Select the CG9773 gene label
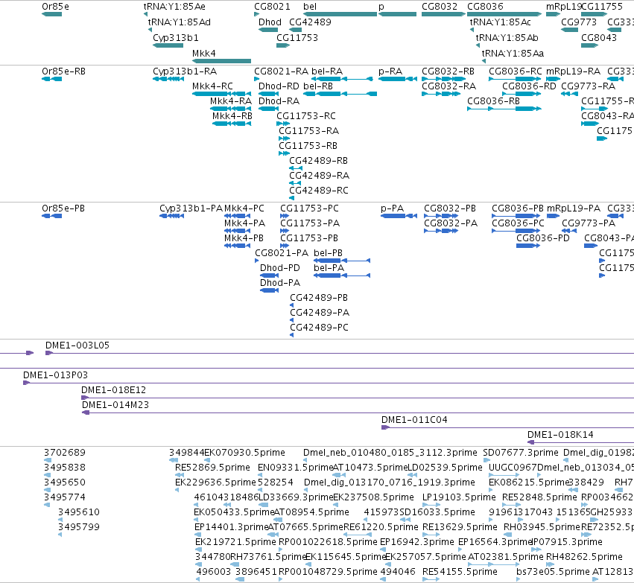Viewport: 634px width, 583px height. 579,22
